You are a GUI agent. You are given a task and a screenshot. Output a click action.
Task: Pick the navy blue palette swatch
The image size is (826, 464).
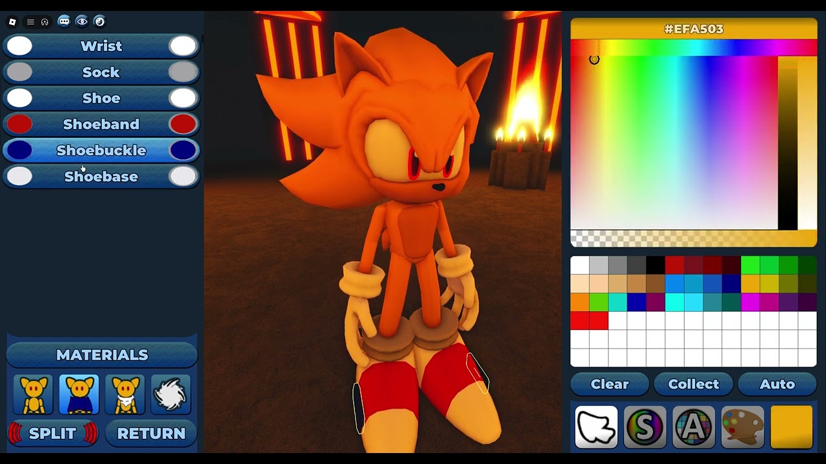pos(731,284)
